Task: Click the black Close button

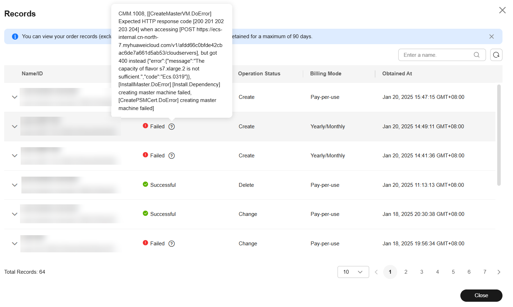Action: pyautogui.click(x=481, y=295)
